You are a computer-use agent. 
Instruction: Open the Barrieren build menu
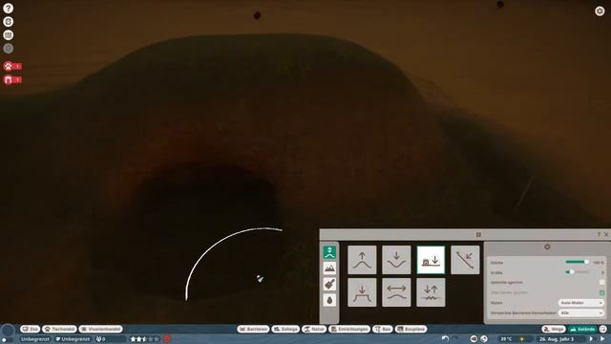(x=253, y=329)
